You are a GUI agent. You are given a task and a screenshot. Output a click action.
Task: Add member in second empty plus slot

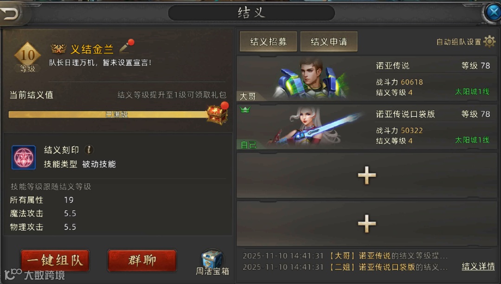pos(367,223)
